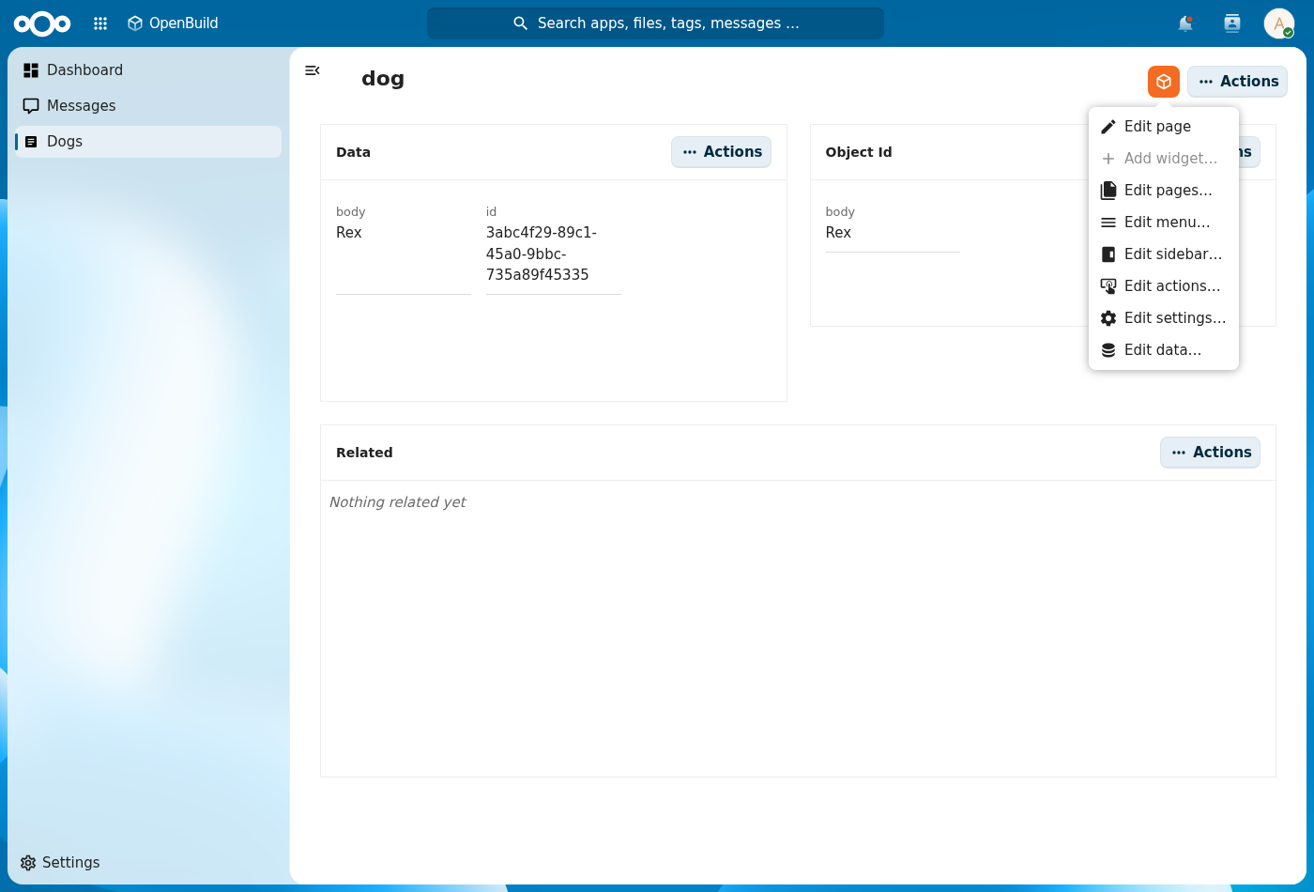The height and width of the screenshot is (892, 1314).
Task: Click the OpenBuild app title
Action: click(184, 23)
